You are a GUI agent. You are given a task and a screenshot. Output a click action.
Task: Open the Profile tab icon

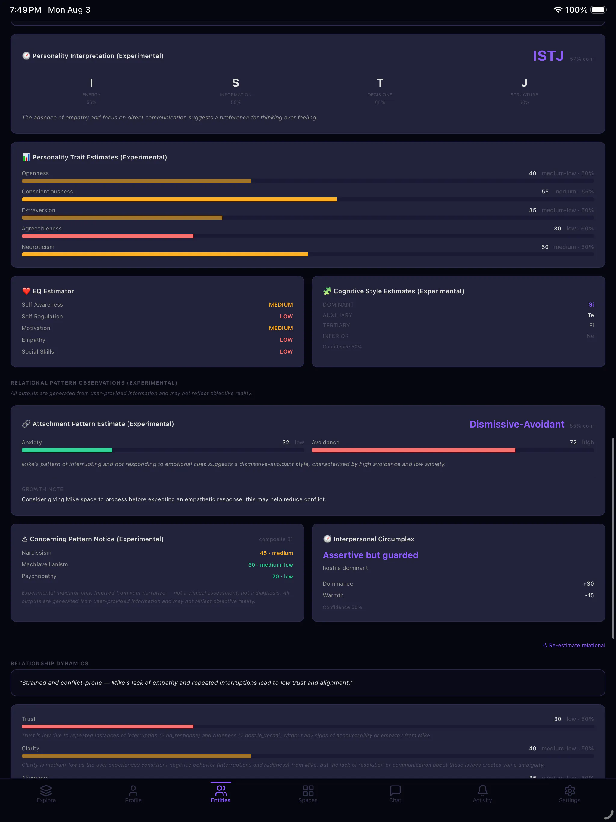(x=133, y=790)
